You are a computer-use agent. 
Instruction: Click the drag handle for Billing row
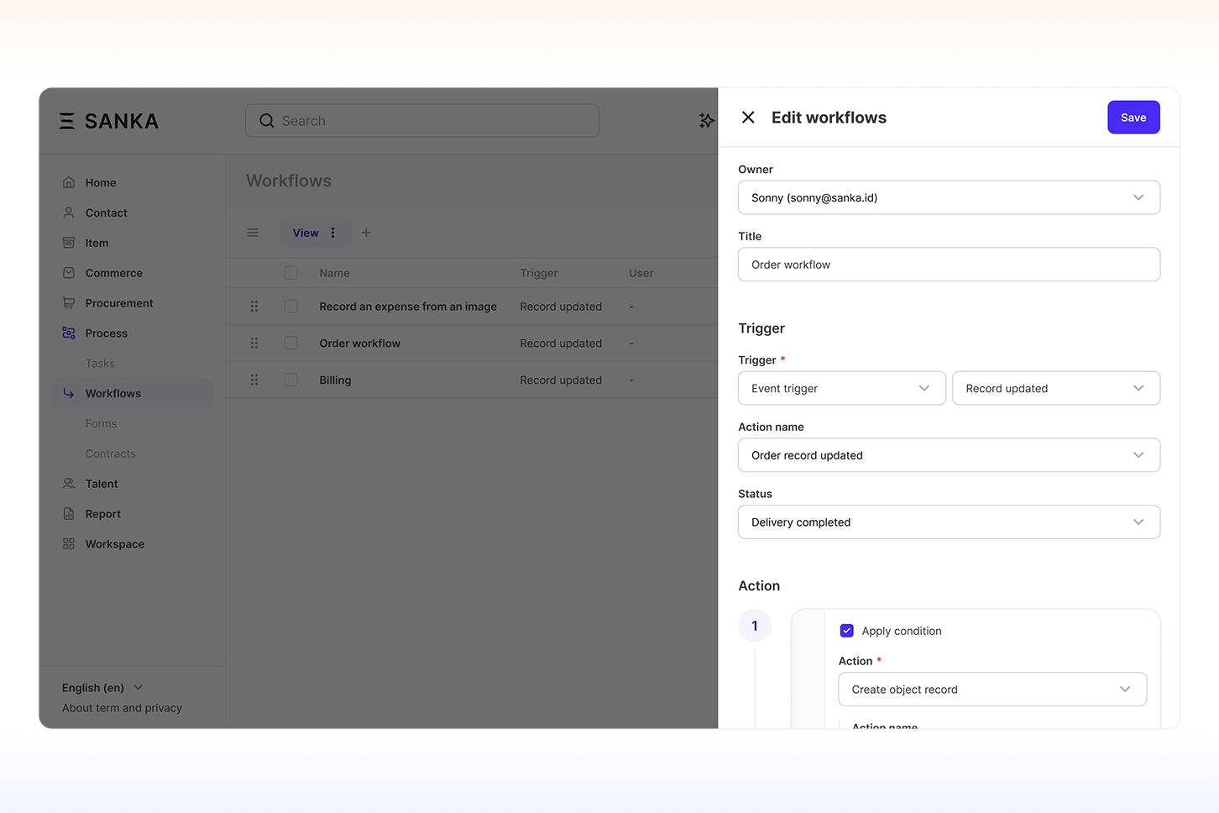coord(254,380)
